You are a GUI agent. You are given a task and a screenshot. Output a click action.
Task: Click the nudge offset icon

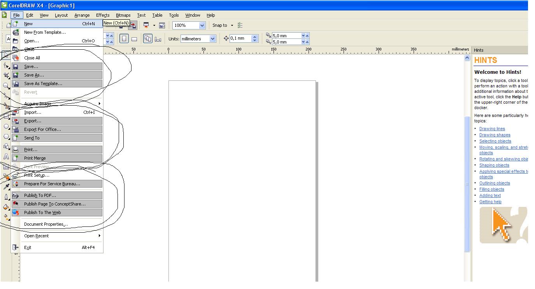[226, 38]
